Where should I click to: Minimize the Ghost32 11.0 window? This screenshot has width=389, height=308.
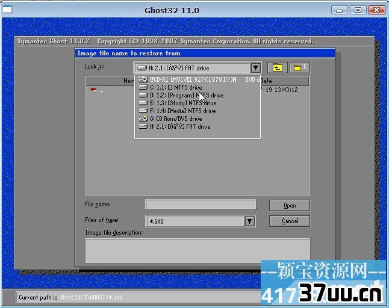pos(339,10)
